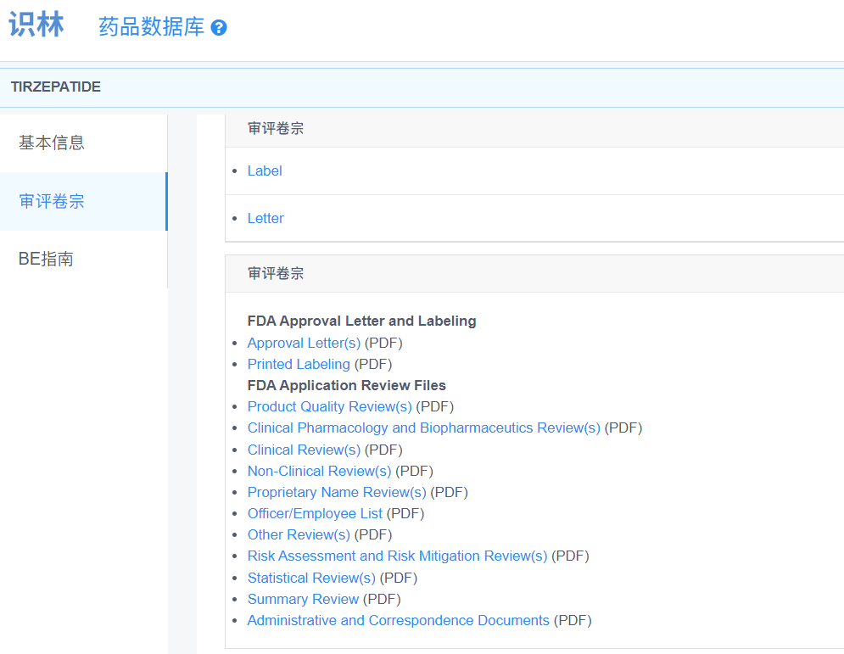Open the Officer/Employee List PDF
The image size is (844, 654).
pyautogui.click(x=315, y=513)
